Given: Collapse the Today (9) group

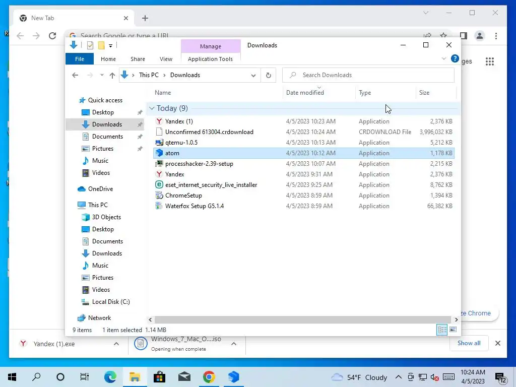Looking at the screenshot, I should [152, 108].
